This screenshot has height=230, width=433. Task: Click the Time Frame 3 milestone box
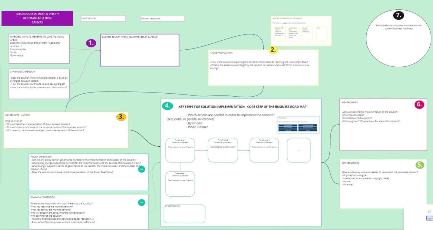[264, 150]
